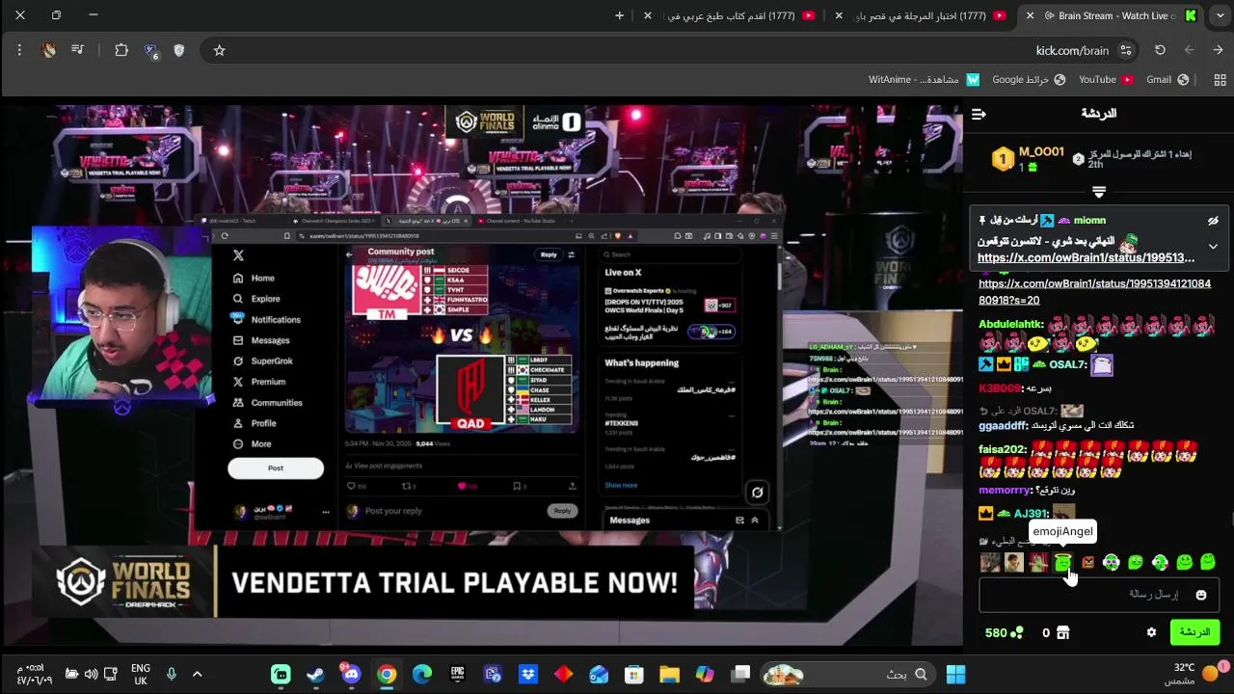Switch ENG UK keyboard language

pos(140,674)
